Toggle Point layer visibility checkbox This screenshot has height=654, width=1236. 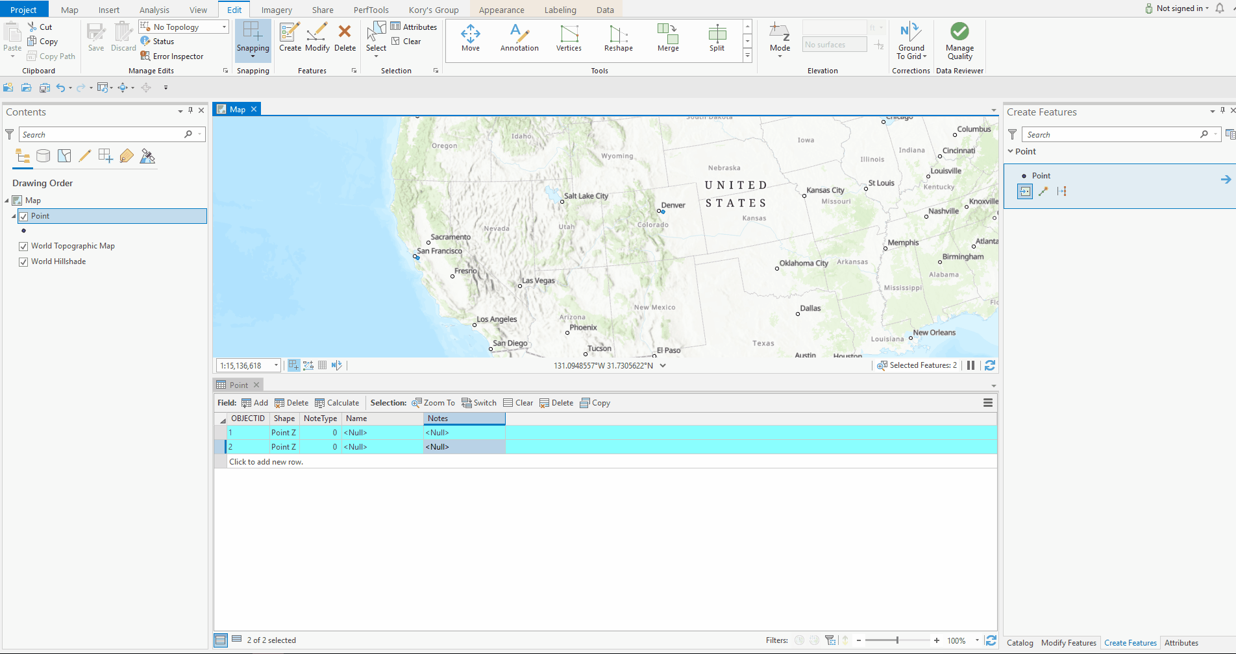pyautogui.click(x=23, y=216)
